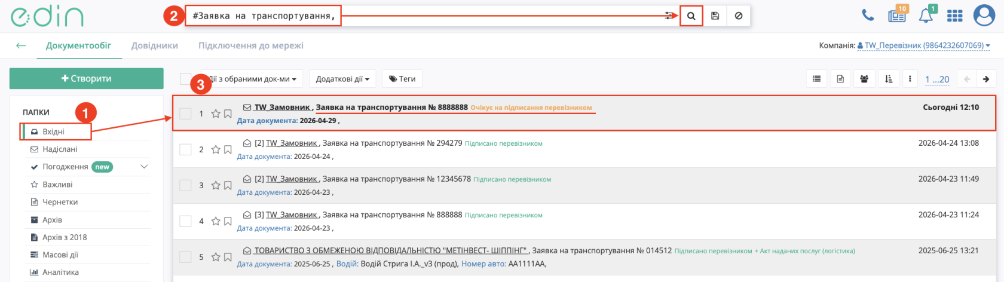
Task: Click the Створити button
Action: pos(87,78)
